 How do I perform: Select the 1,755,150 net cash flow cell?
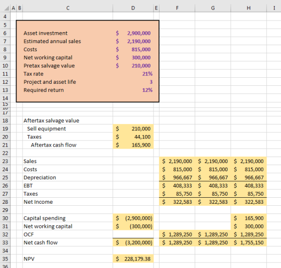(x=249, y=242)
